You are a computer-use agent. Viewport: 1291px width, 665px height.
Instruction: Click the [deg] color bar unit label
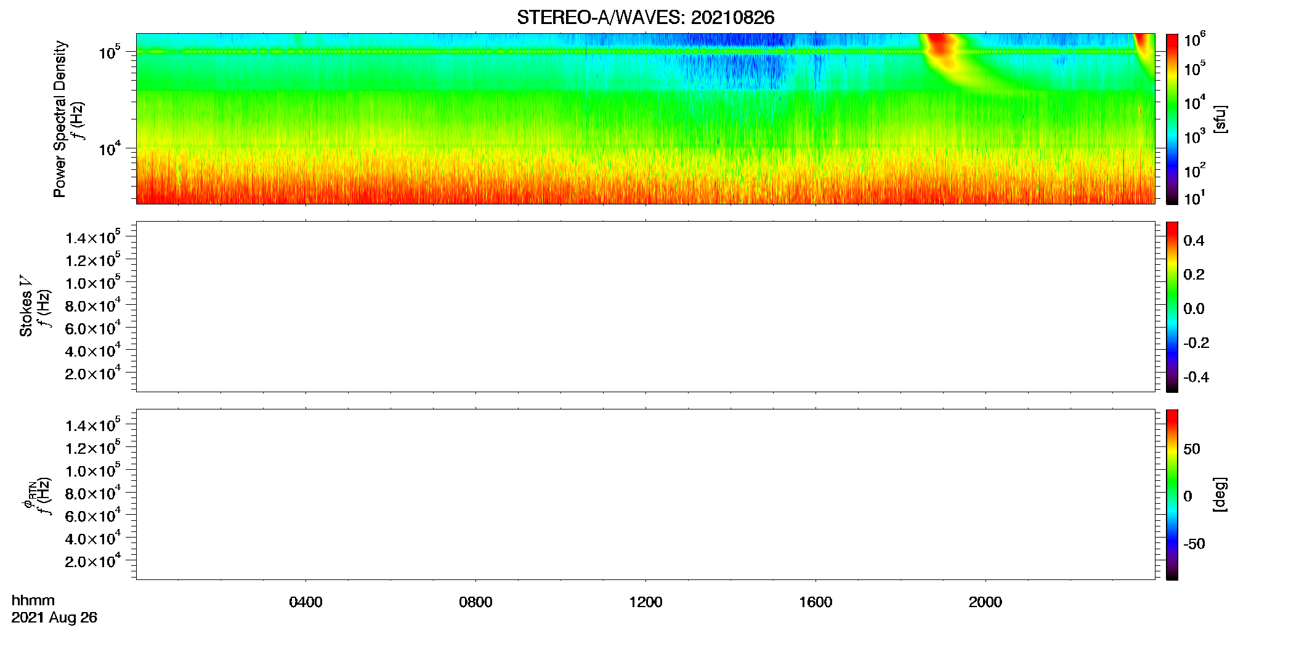tap(1220, 494)
